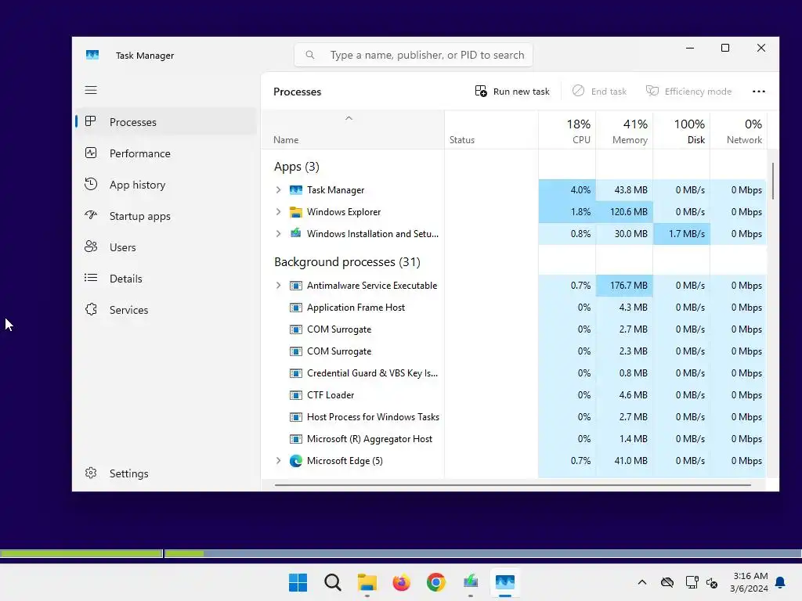Switch to Startup apps page
The height and width of the screenshot is (601, 802).
coord(166,216)
